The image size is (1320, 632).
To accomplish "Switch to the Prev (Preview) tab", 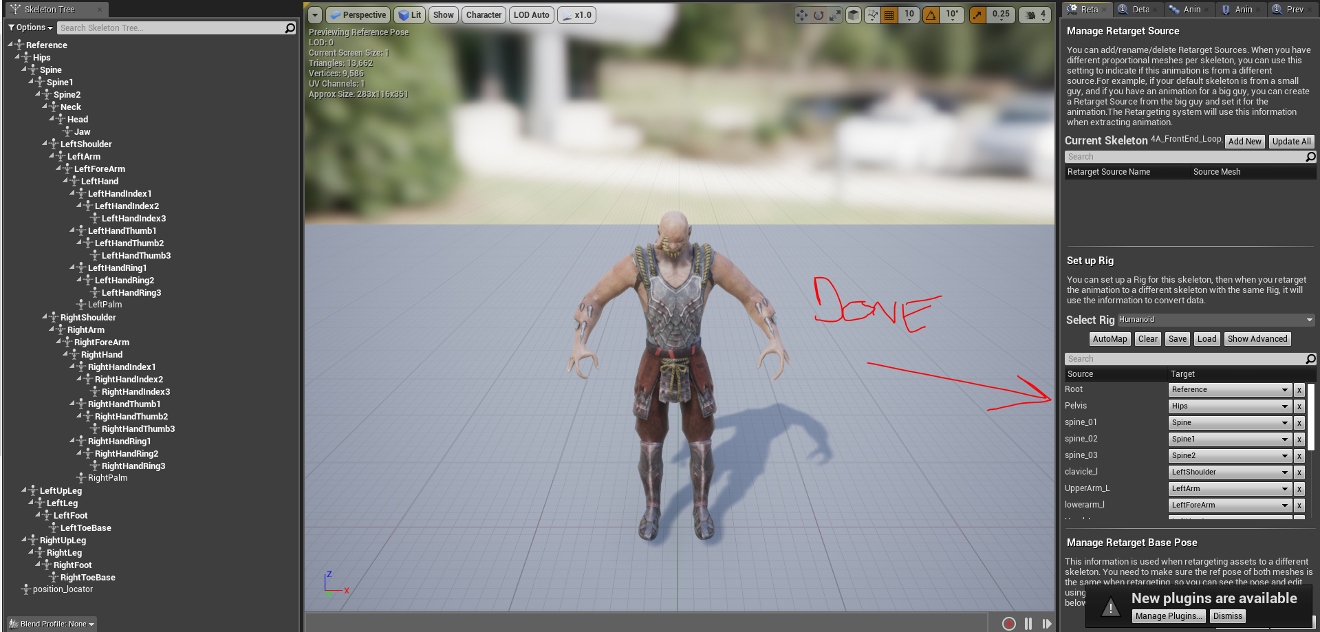I will [x=1292, y=10].
